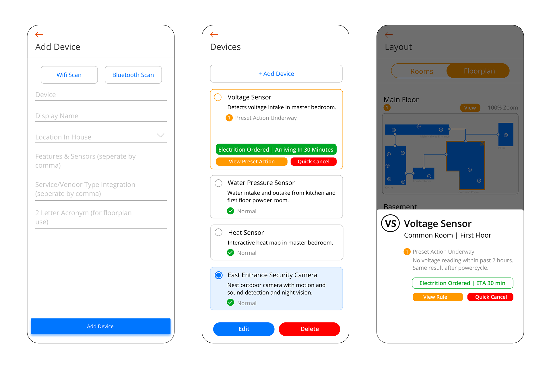Image resolution: width=551 pixels, height=368 pixels.
Task: Click green Normal checkmark on Heat Sensor
Action: pos(230,252)
